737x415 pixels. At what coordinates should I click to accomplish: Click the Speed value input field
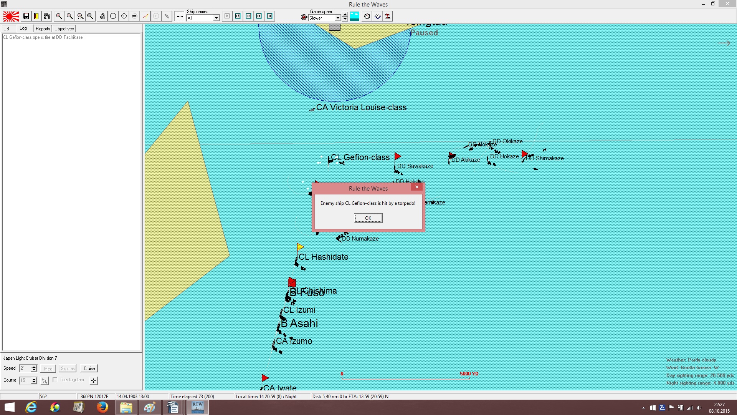[25, 369]
